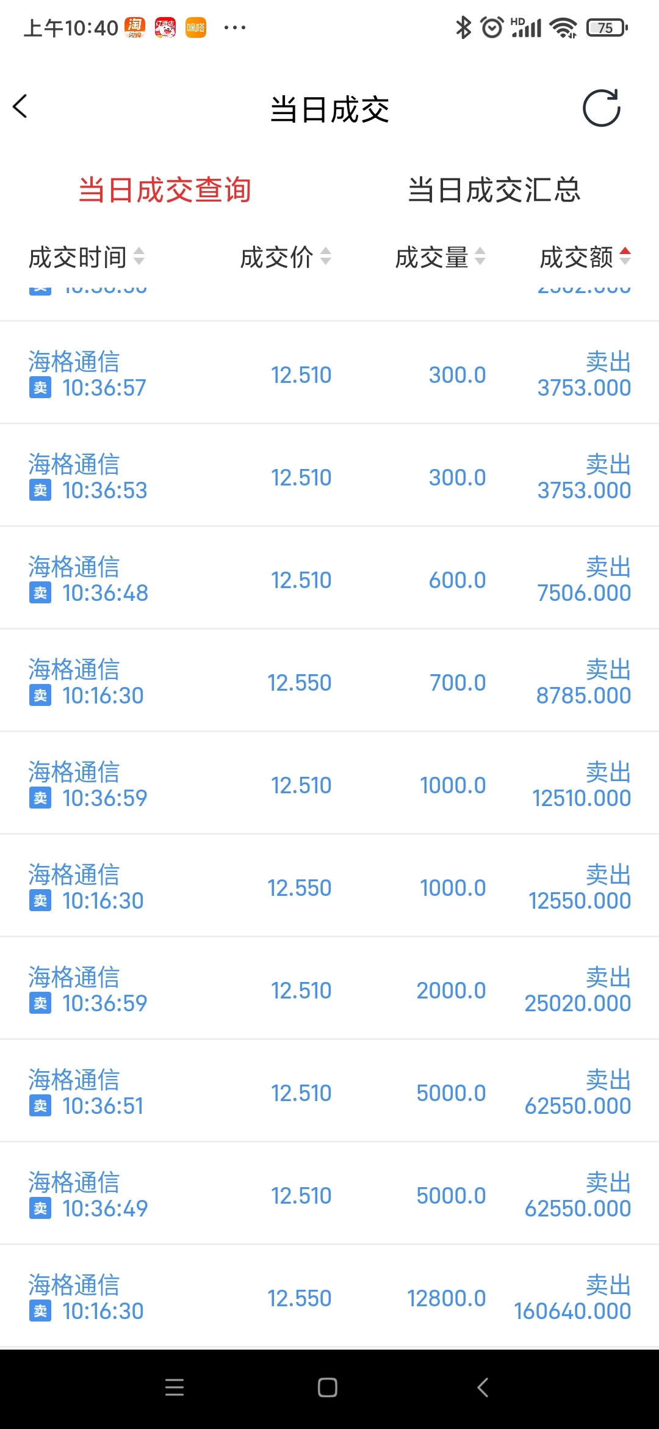Viewport: 659px width, 1429px height.
Task: Tap the 10:36:51 trade of 5000 shares
Action: pos(329,1092)
